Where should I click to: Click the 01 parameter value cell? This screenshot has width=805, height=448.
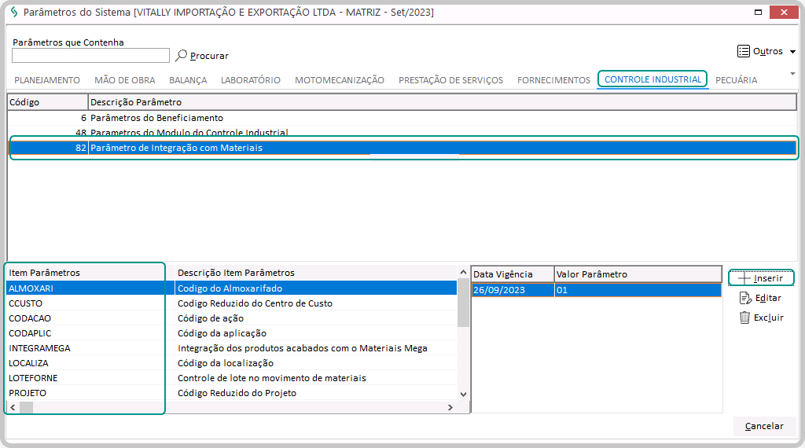[638, 290]
